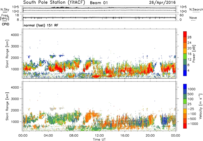Click the "04:00" time tick label
Viewport: 203px width, 141px height.
click(48, 136)
